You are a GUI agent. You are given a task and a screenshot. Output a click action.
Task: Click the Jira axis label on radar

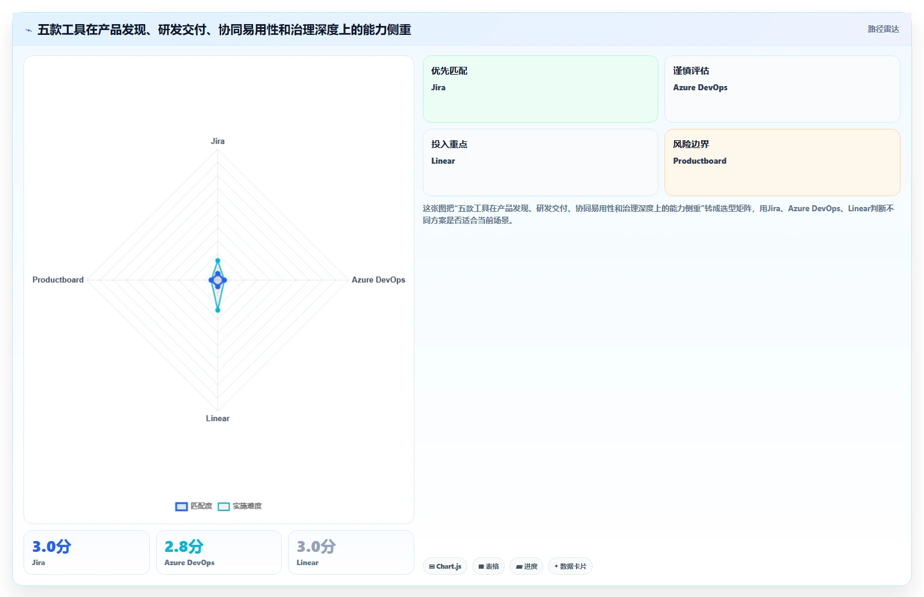(217, 141)
